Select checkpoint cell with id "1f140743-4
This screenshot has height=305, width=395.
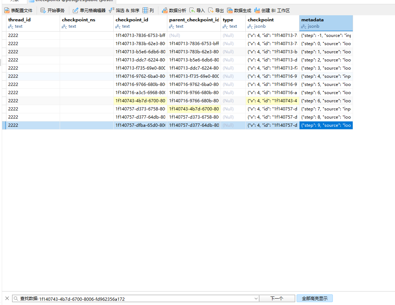[272, 101]
